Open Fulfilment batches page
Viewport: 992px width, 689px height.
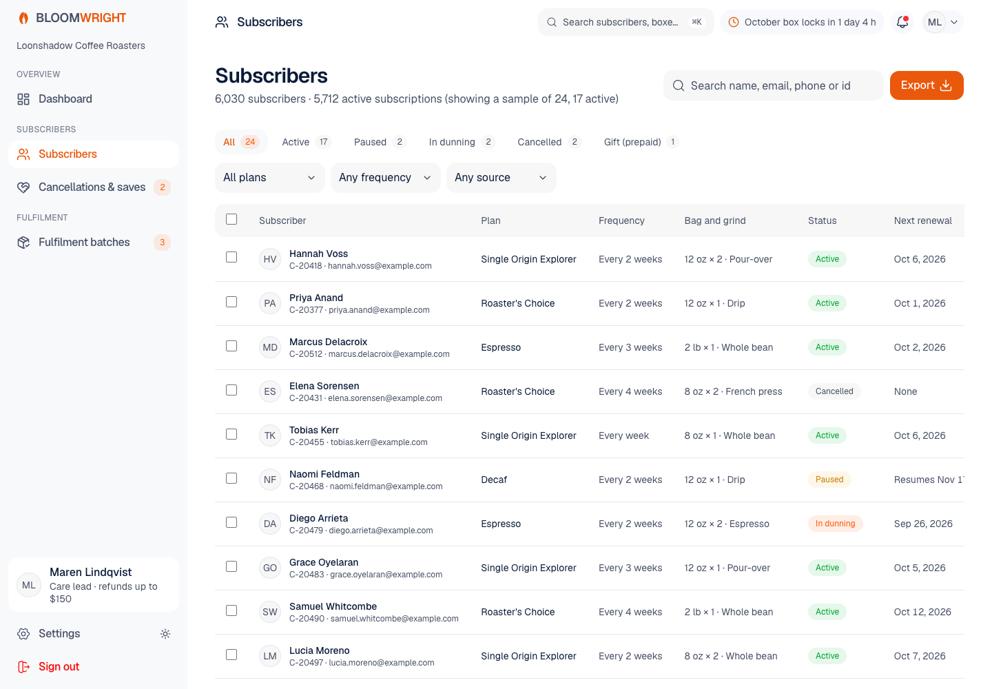pyautogui.click(x=94, y=243)
